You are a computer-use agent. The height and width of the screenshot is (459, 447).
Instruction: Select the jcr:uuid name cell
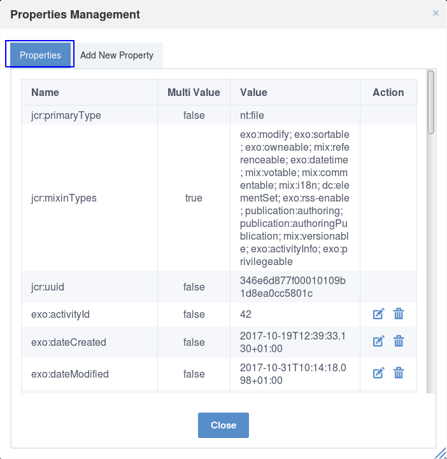(89, 287)
